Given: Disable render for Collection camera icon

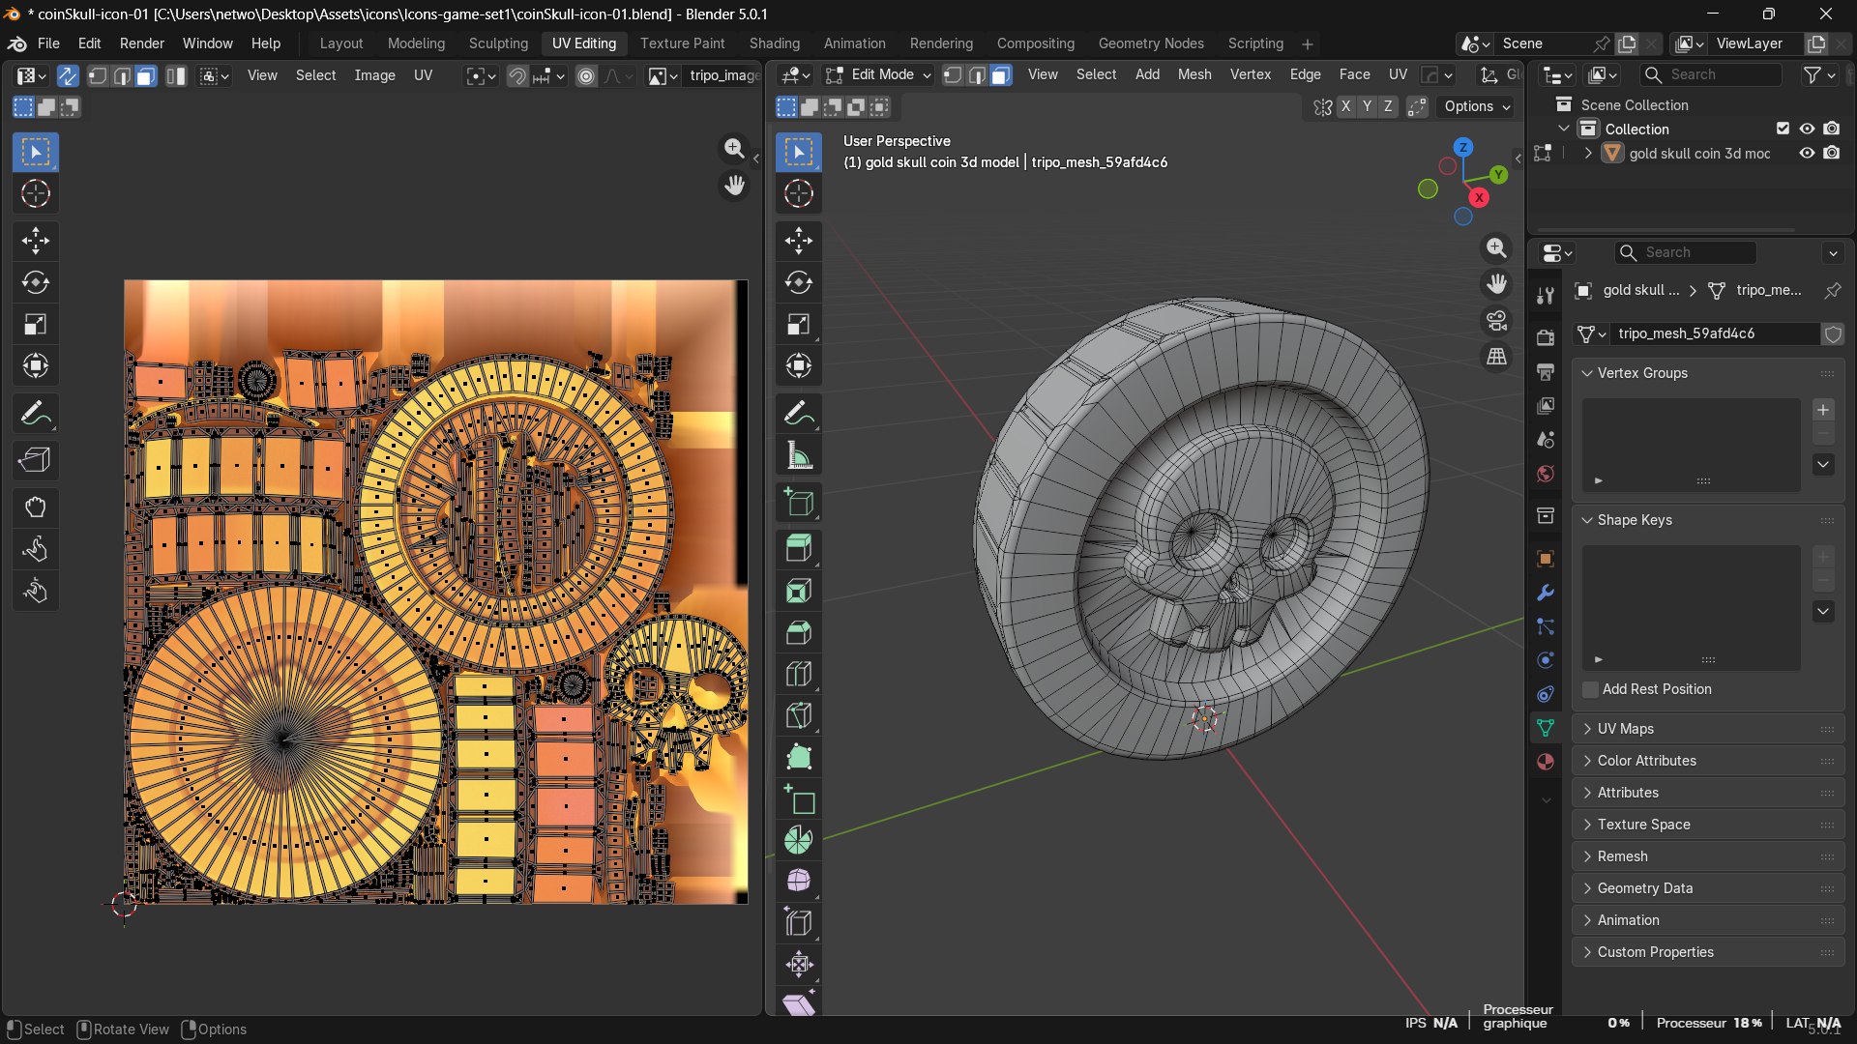Looking at the screenshot, I should pos(1832,129).
